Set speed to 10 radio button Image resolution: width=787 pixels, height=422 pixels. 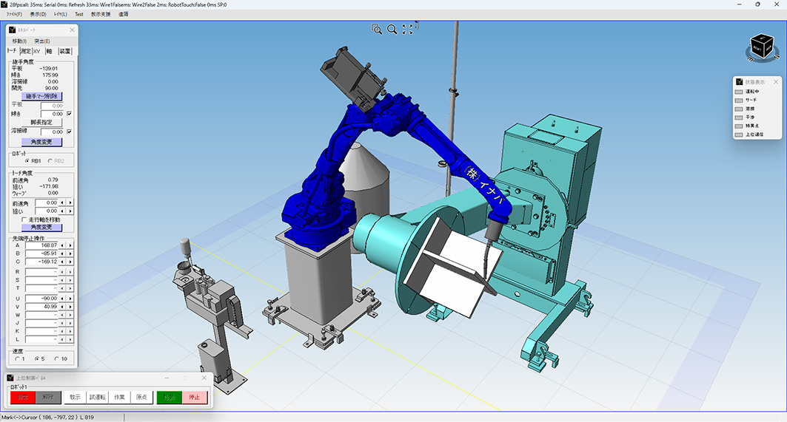[x=57, y=359]
